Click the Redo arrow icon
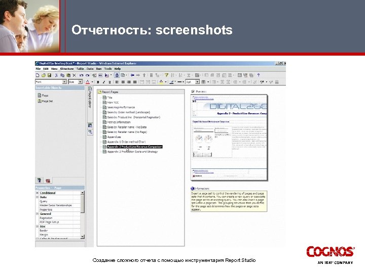Screen dimensions: 365x273 (87, 75)
